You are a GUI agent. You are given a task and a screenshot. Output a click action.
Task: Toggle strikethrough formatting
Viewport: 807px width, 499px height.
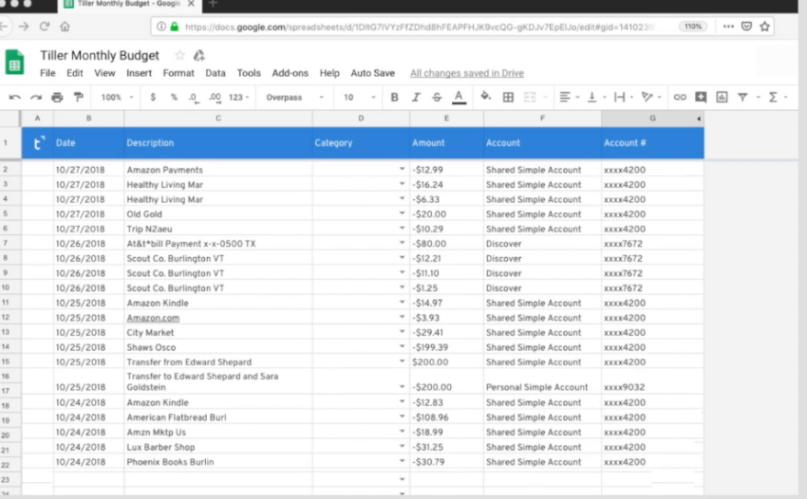click(437, 97)
